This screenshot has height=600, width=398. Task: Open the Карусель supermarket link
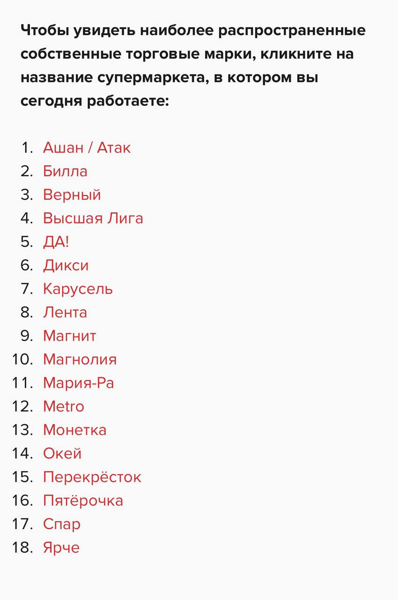click(78, 289)
